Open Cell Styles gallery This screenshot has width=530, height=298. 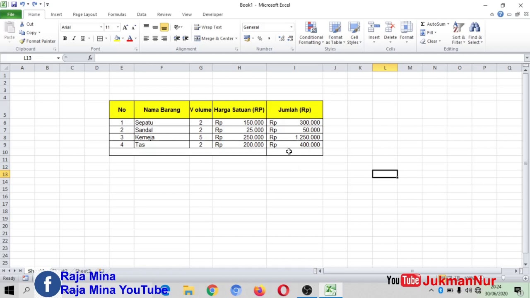coord(354,33)
